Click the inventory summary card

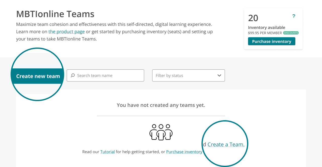(273, 29)
